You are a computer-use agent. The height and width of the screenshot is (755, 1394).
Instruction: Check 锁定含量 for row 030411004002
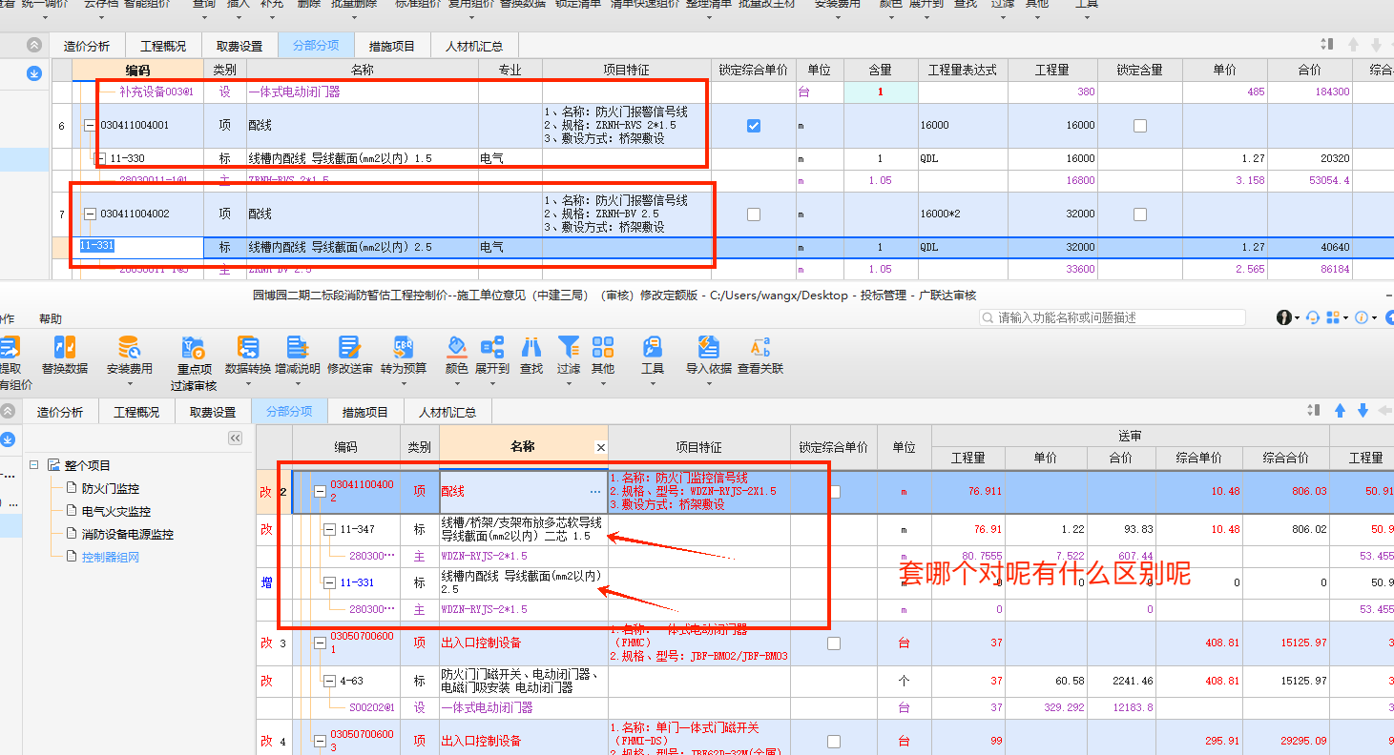point(1139,214)
